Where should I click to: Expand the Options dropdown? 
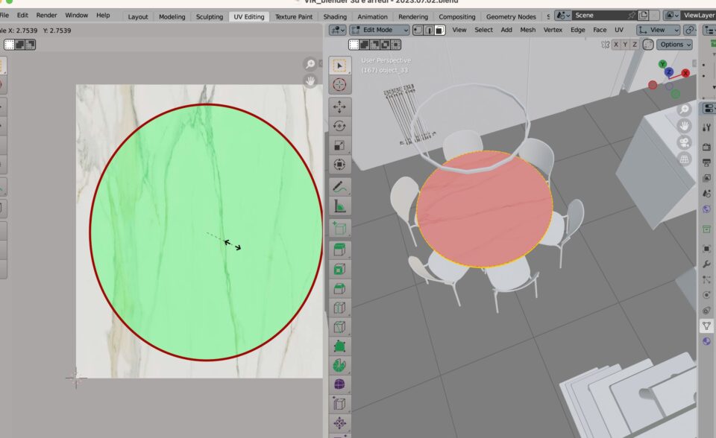(674, 45)
